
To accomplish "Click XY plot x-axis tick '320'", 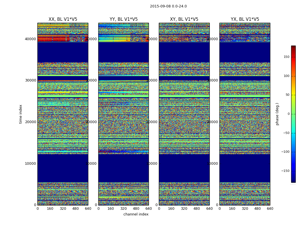I will pos(184,209).
